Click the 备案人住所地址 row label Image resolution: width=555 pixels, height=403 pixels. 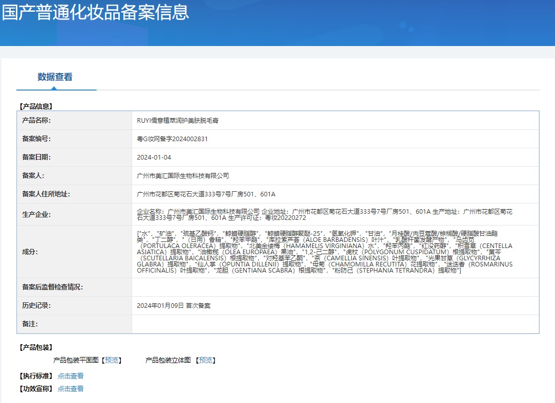tap(46, 194)
